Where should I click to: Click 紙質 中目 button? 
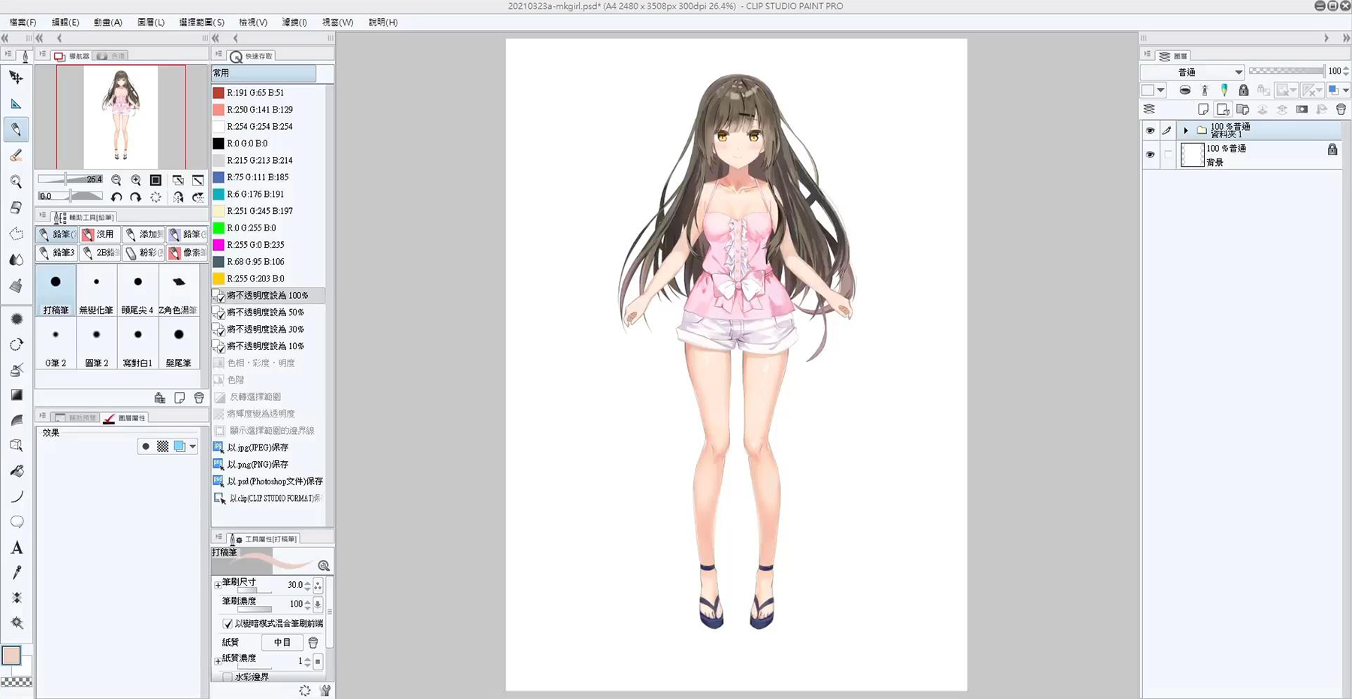[282, 643]
